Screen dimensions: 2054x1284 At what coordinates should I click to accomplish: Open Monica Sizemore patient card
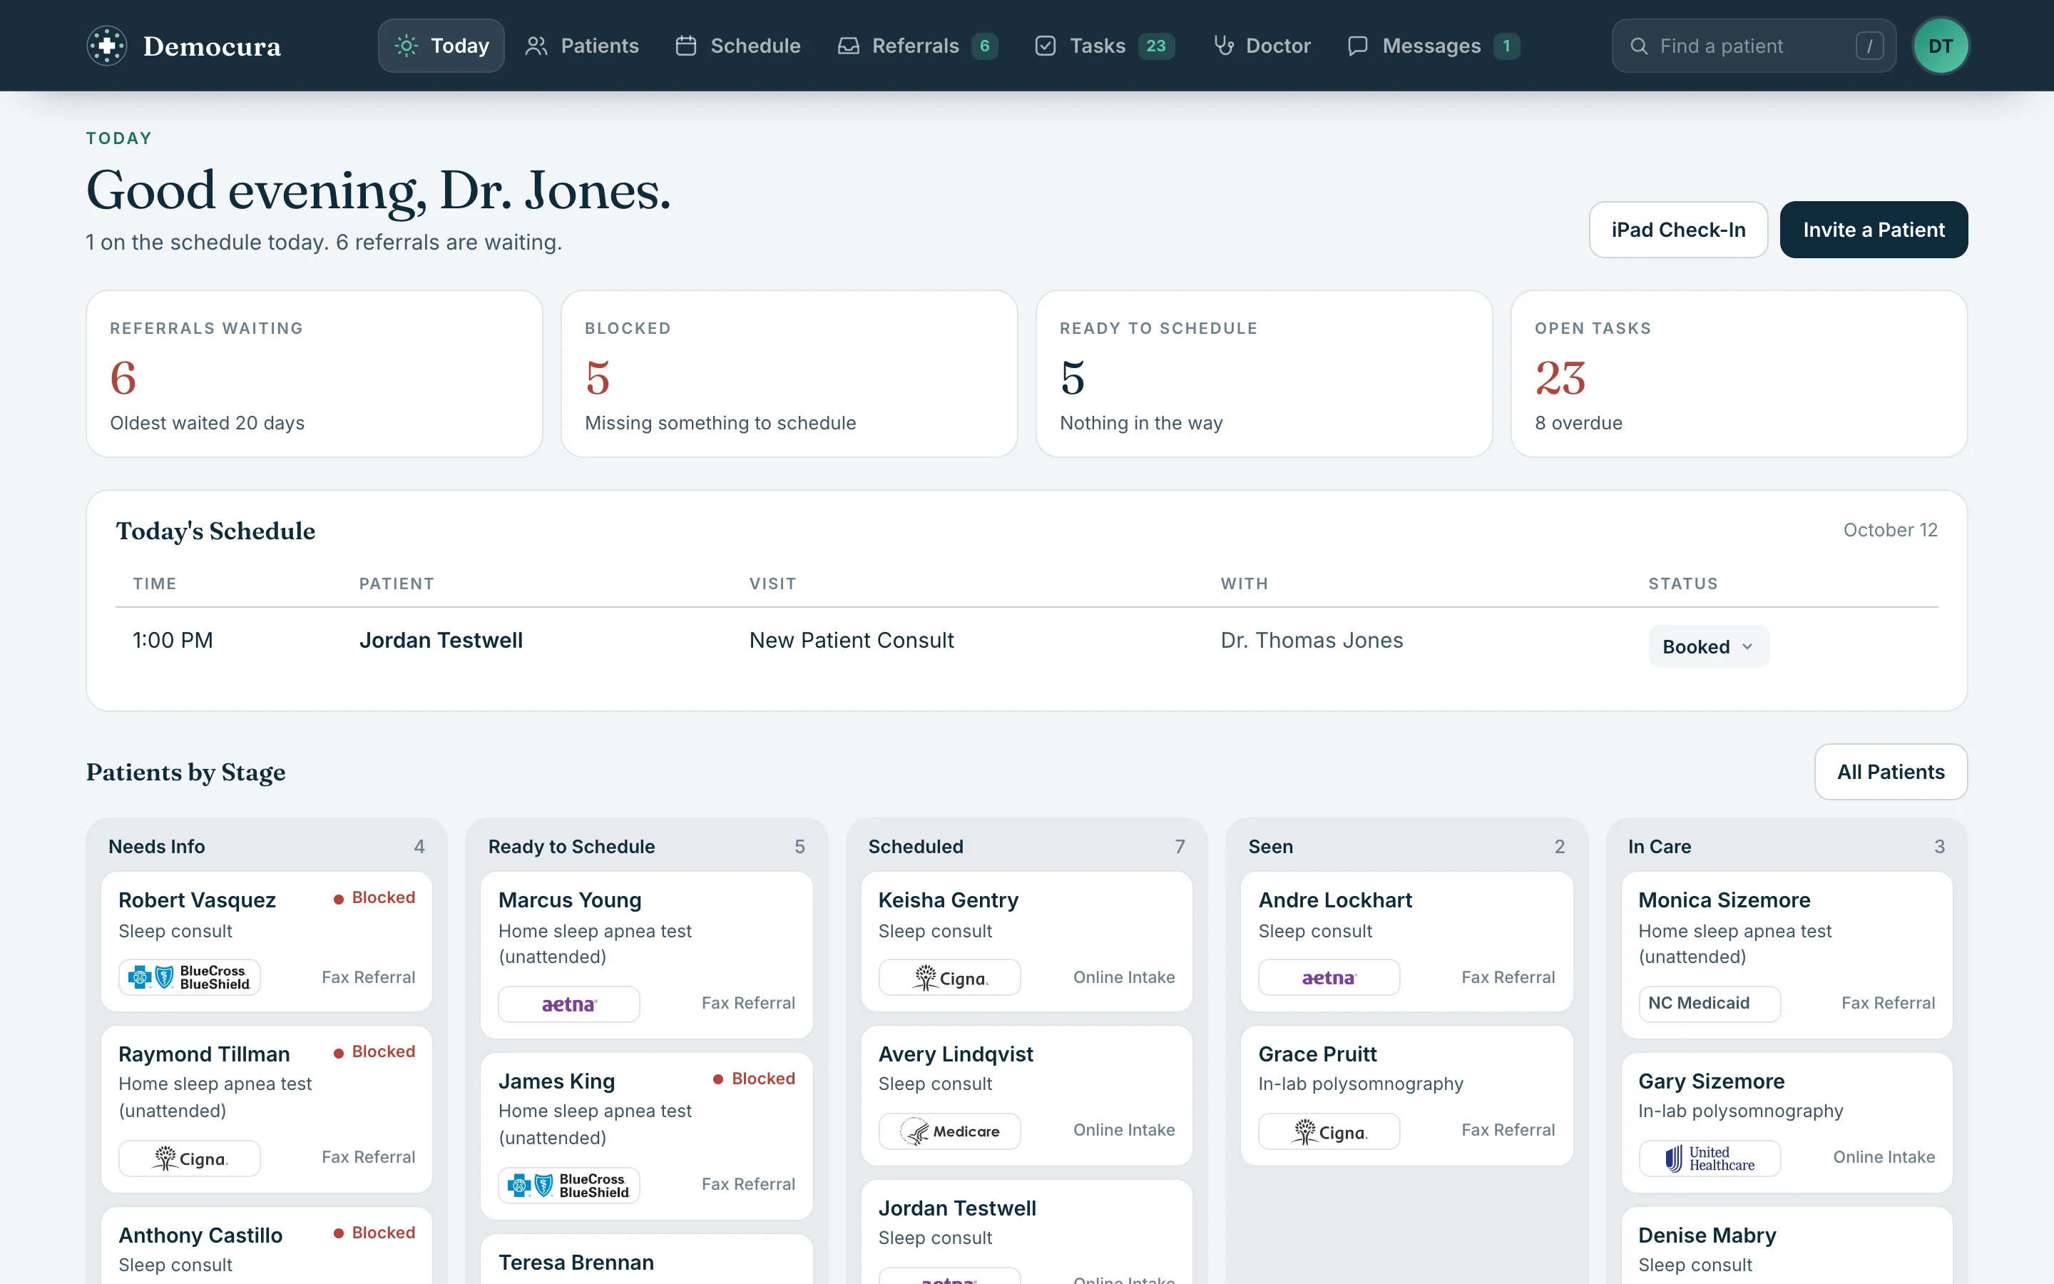click(x=1787, y=954)
